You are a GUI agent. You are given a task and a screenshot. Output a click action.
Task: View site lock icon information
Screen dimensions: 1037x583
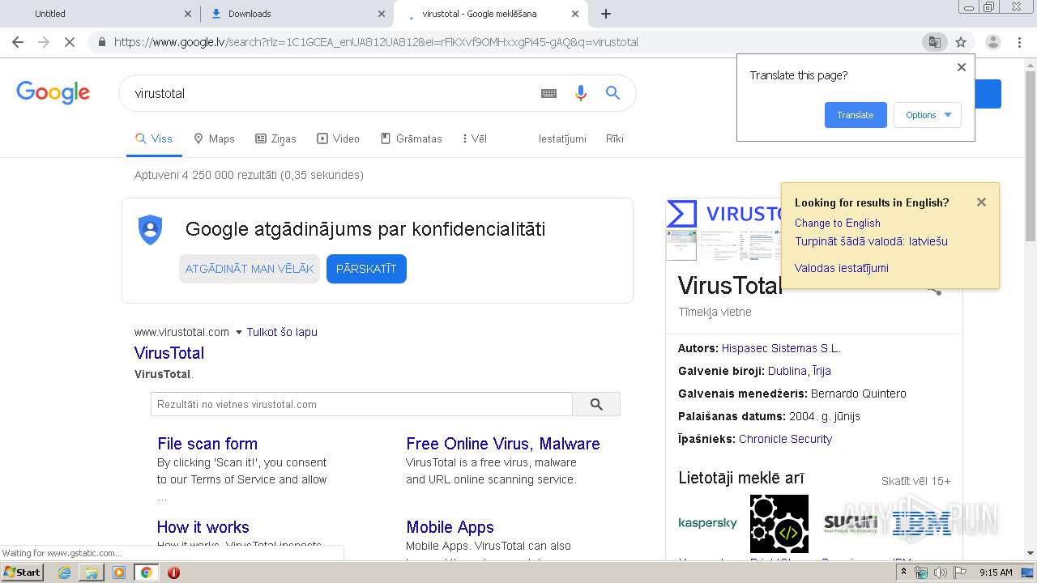(101, 42)
